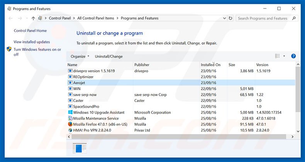Select the Microsoft Corporation publisher cell
This screenshot has width=305, height=162.
tap(152, 112)
